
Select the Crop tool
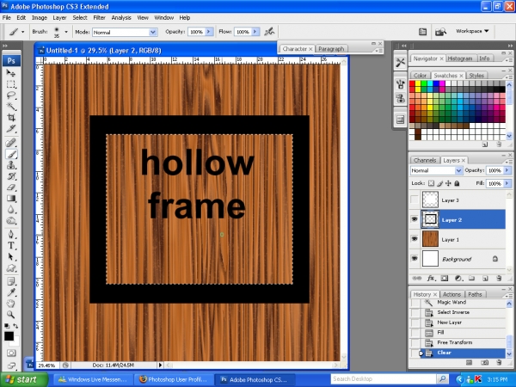(11, 118)
